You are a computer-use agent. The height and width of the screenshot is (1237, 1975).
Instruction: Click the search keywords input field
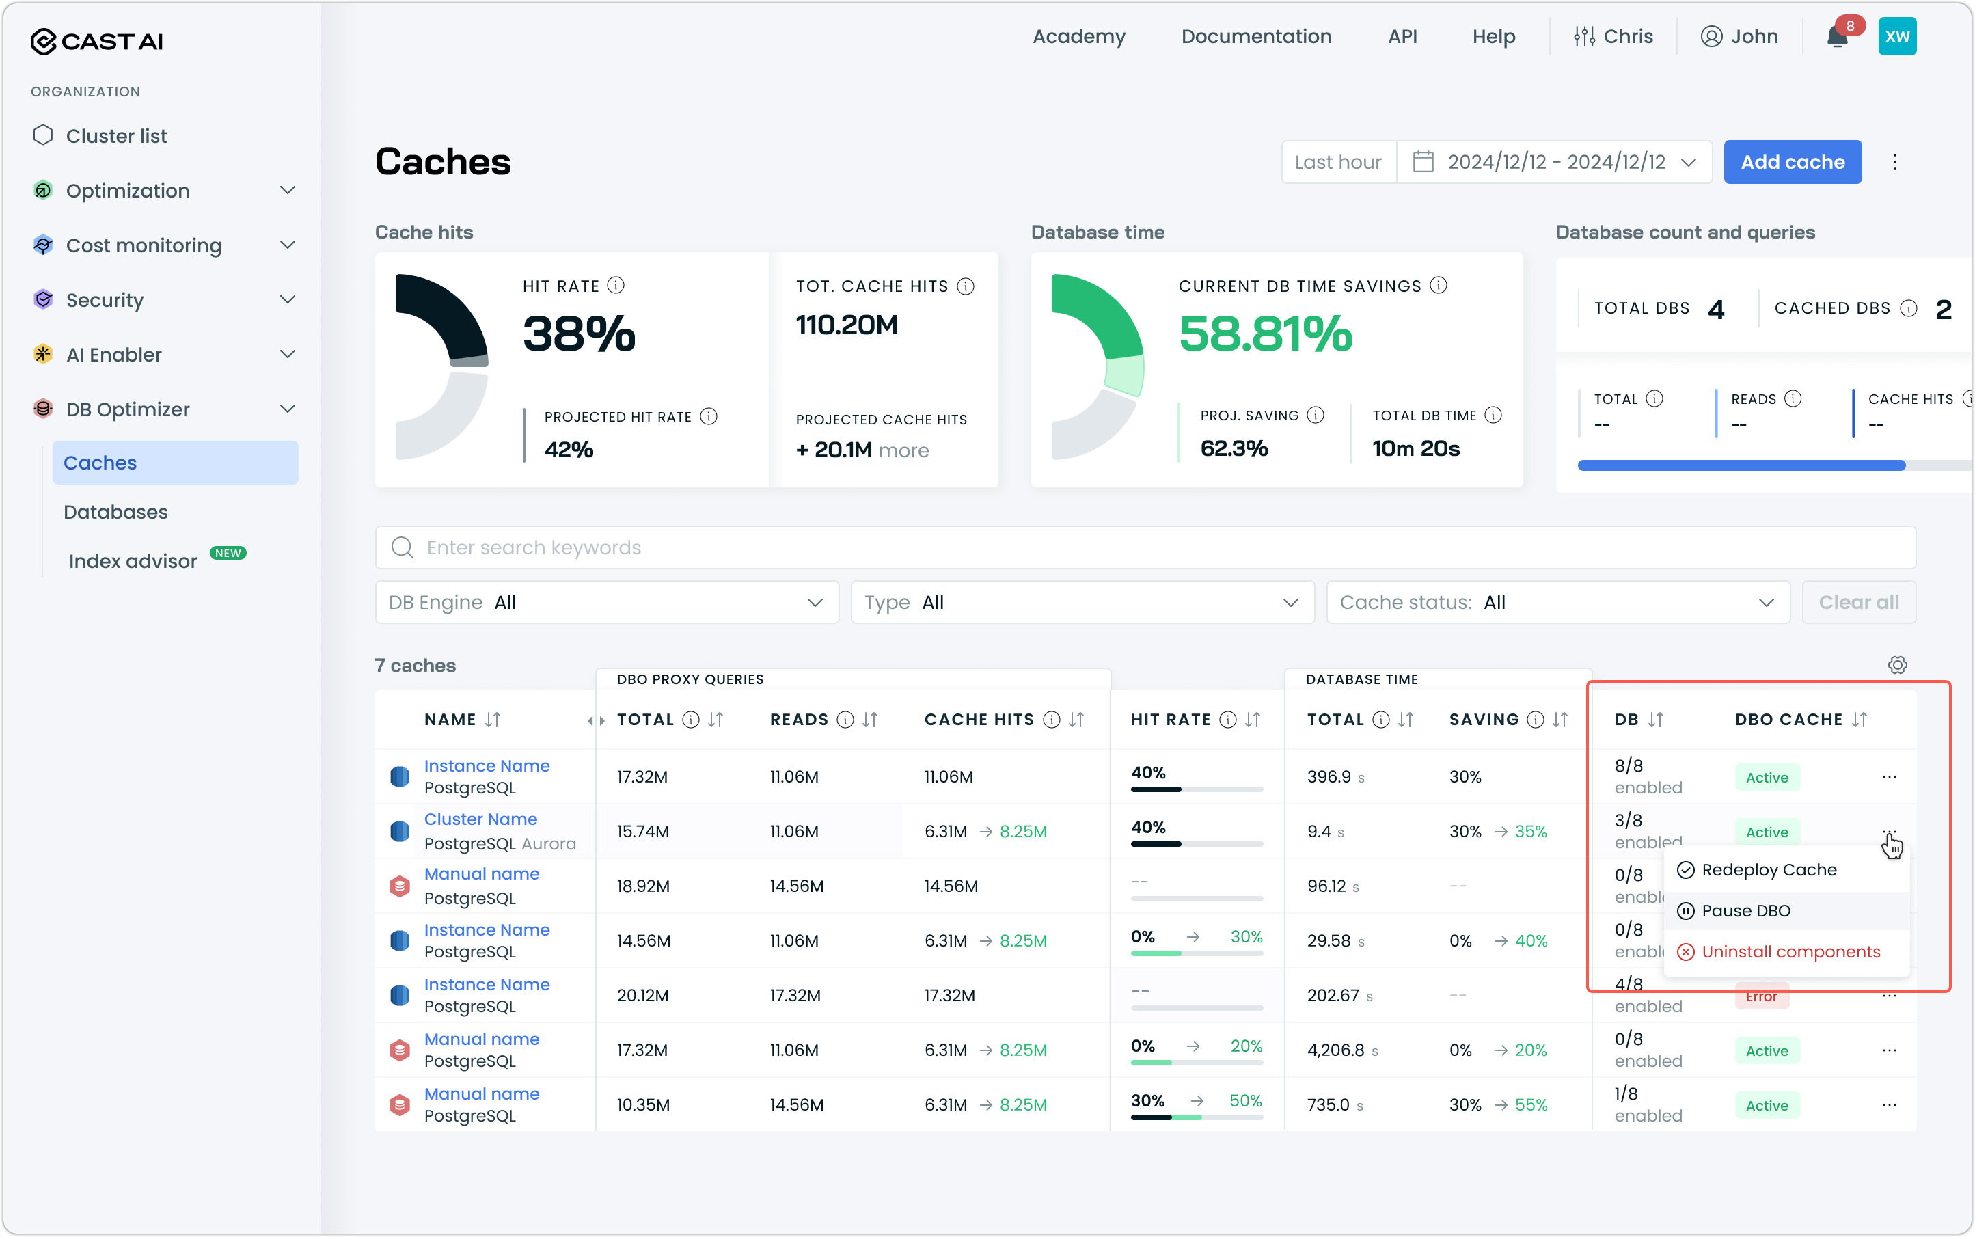tap(1145, 547)
